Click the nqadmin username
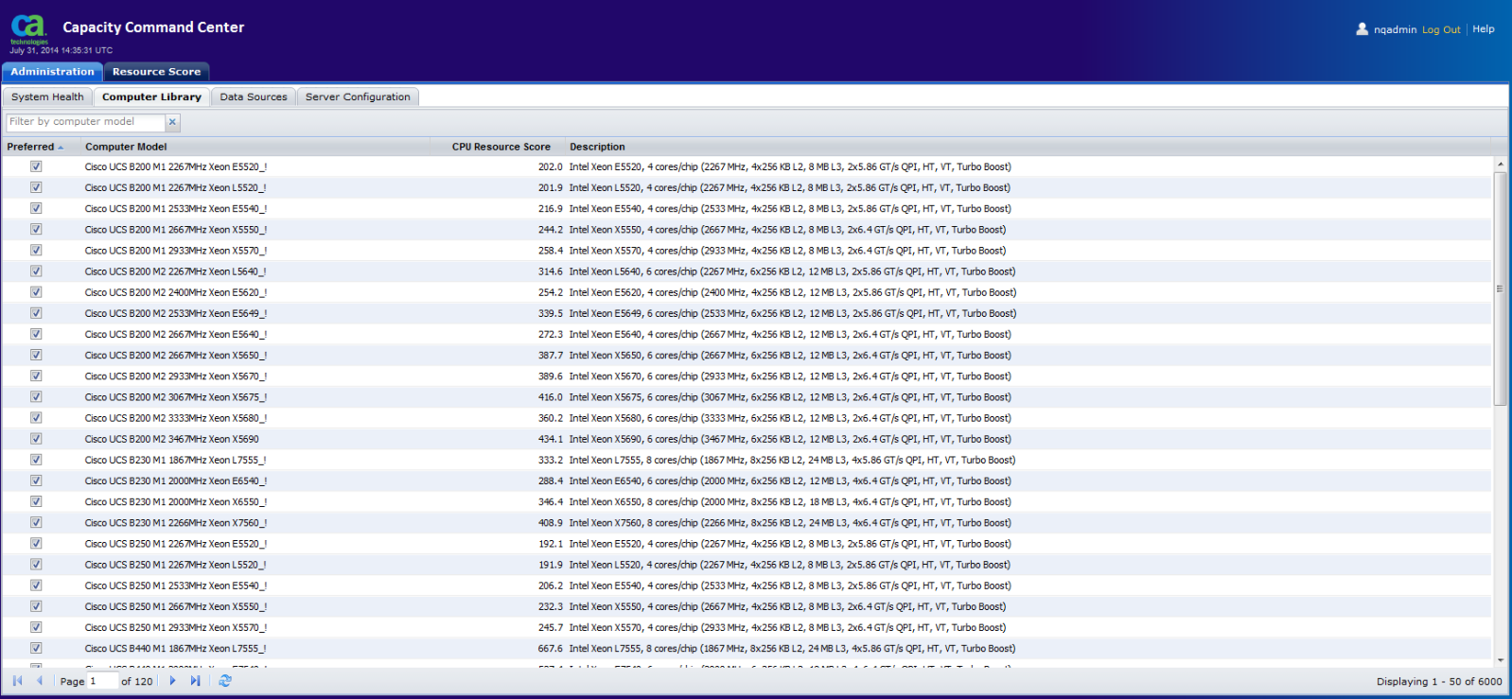Viewport: 1512px width, 699px height. click(1396, 30)
